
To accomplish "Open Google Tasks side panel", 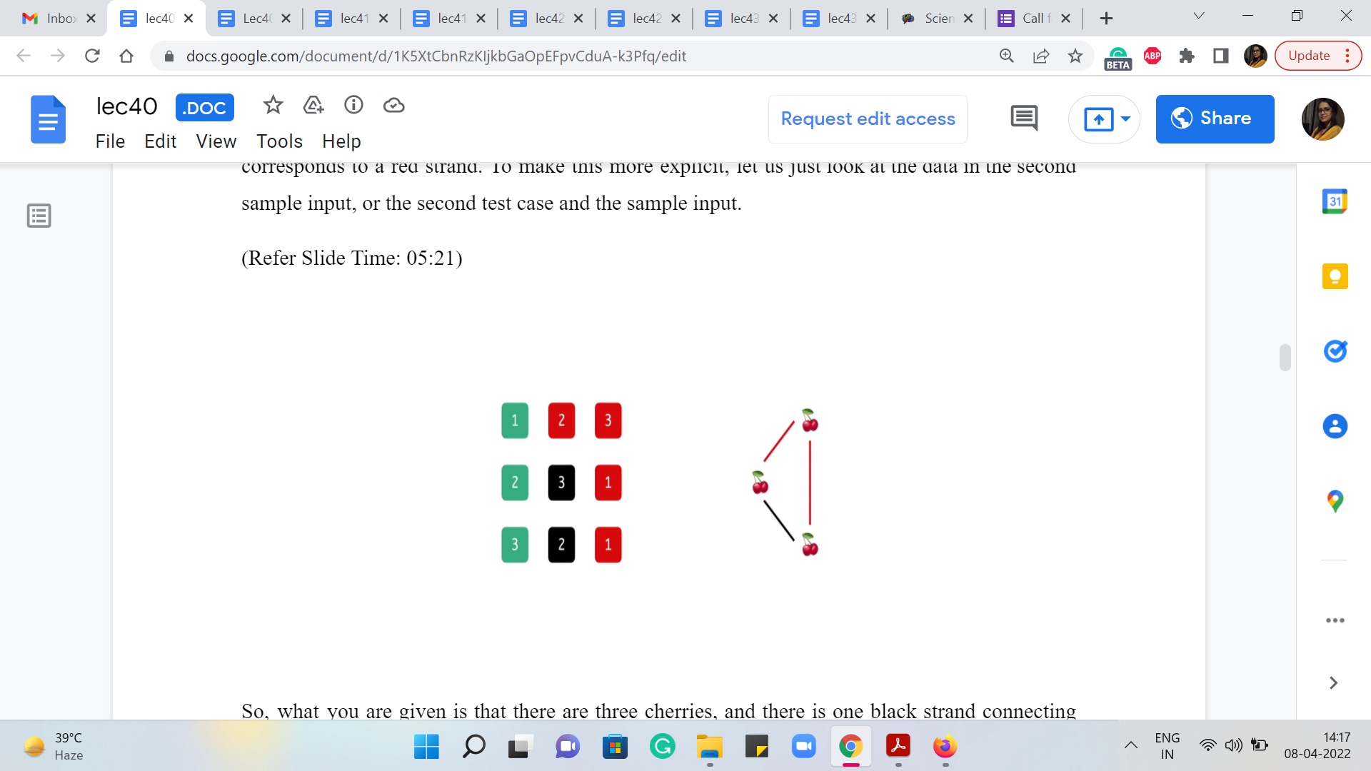I will point(1335,351).
